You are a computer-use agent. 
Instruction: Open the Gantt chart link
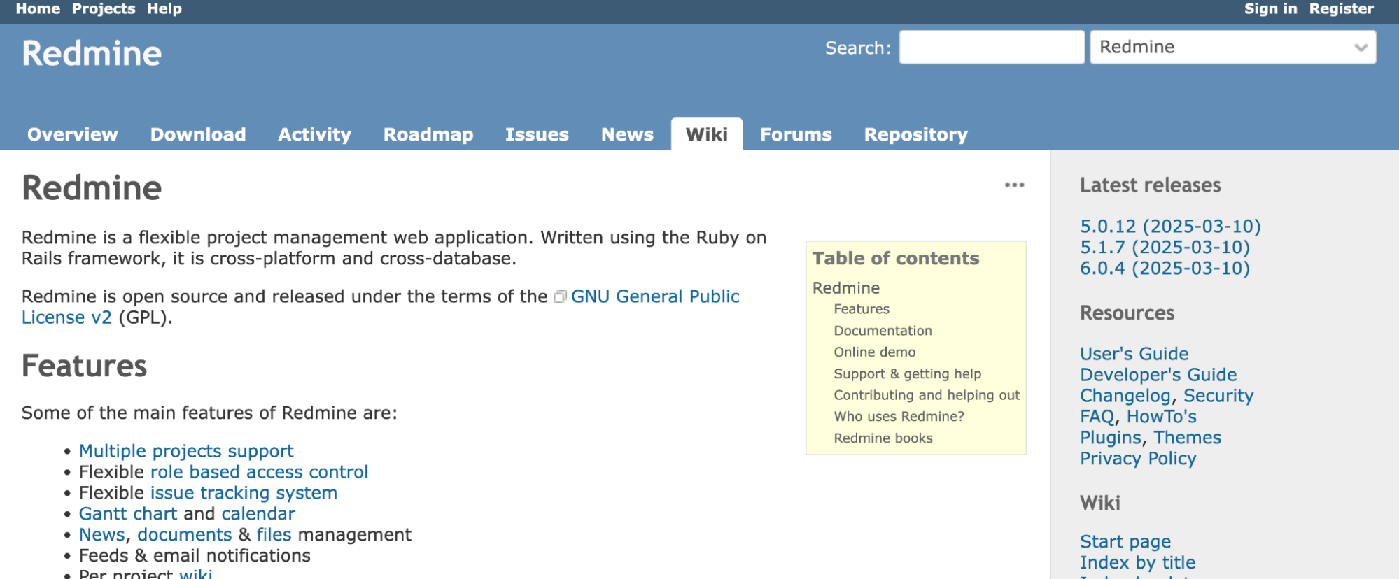[128, 514]
